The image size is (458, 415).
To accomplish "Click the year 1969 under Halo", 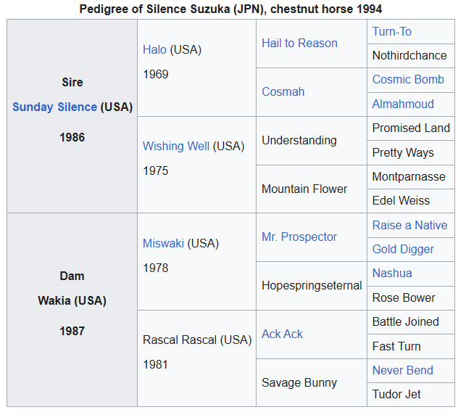I will point(155,74).
